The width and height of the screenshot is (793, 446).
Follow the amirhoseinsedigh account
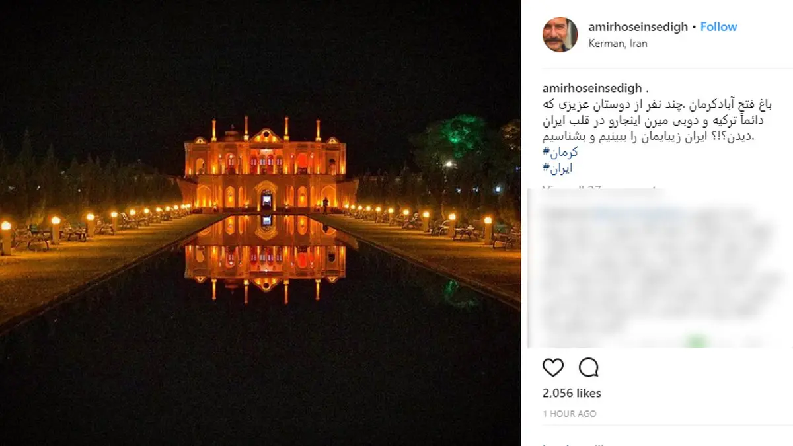point(718,27)
